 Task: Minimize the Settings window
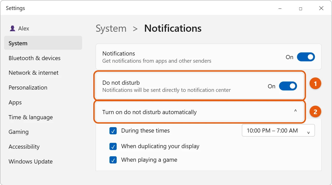(280, 8)
